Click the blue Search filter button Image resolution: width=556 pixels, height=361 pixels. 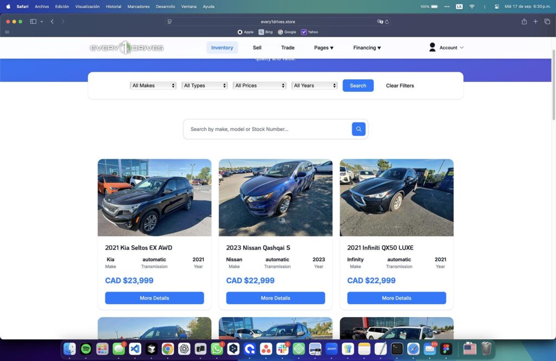[x=358, y=86]
